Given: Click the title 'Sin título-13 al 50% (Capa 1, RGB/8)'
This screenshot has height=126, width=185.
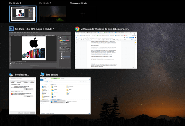Looking at the screenshot, I should pyautogui.click(x=34, y=29).
